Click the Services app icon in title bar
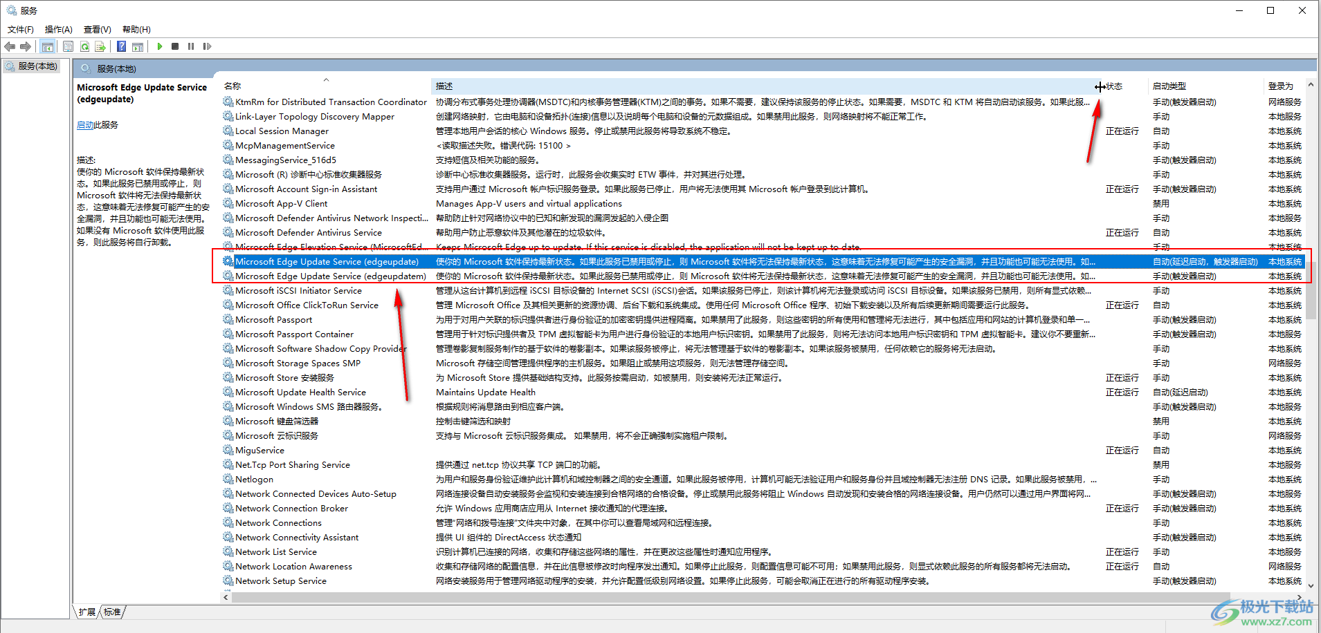Image resolution: width=1321 pixels, height=633 pixels. coord(12,10)
